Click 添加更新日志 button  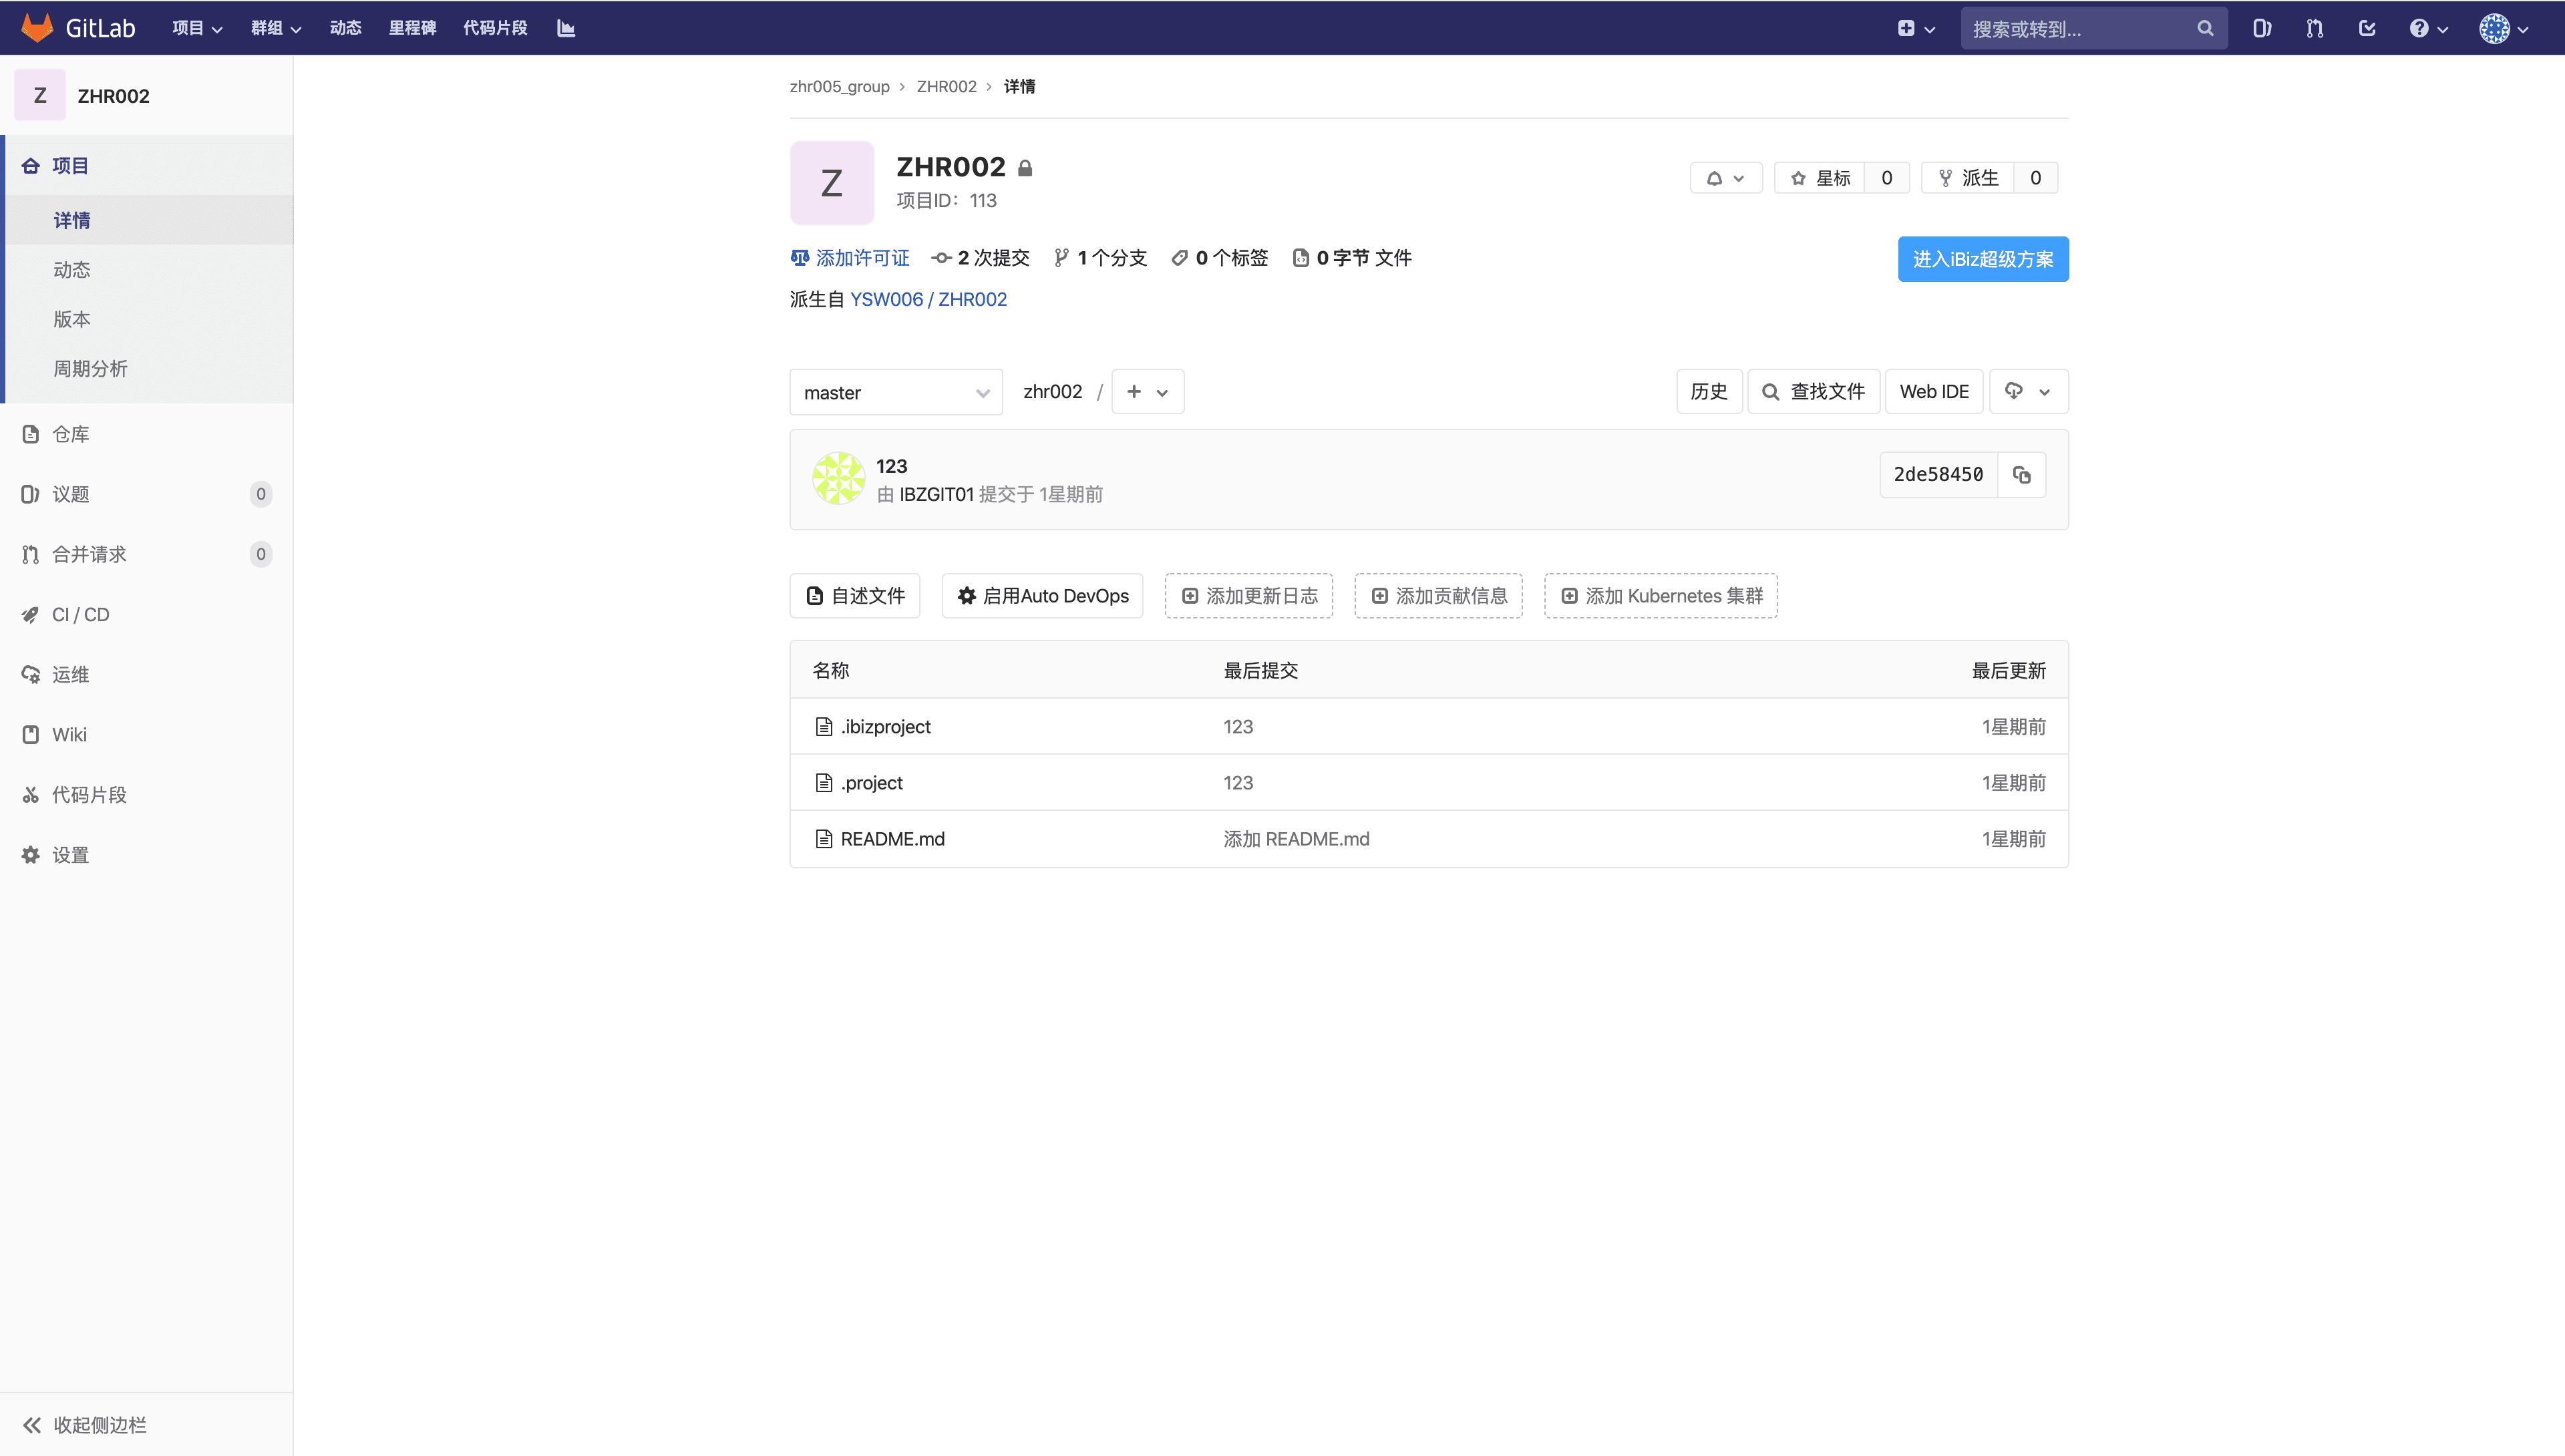point(1249,596)
